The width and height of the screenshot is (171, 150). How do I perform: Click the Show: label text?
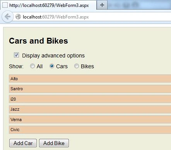(x=16, y=66)
